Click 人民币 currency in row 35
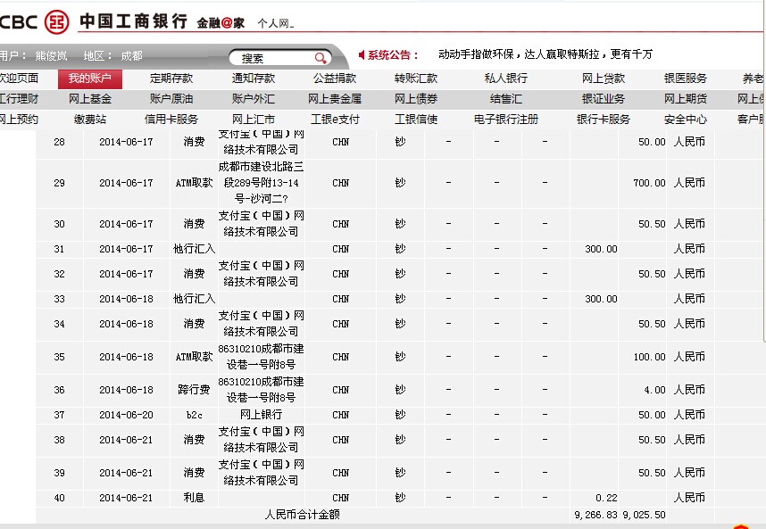This screenshot has width=766, height=529. [x=689, y=357]
